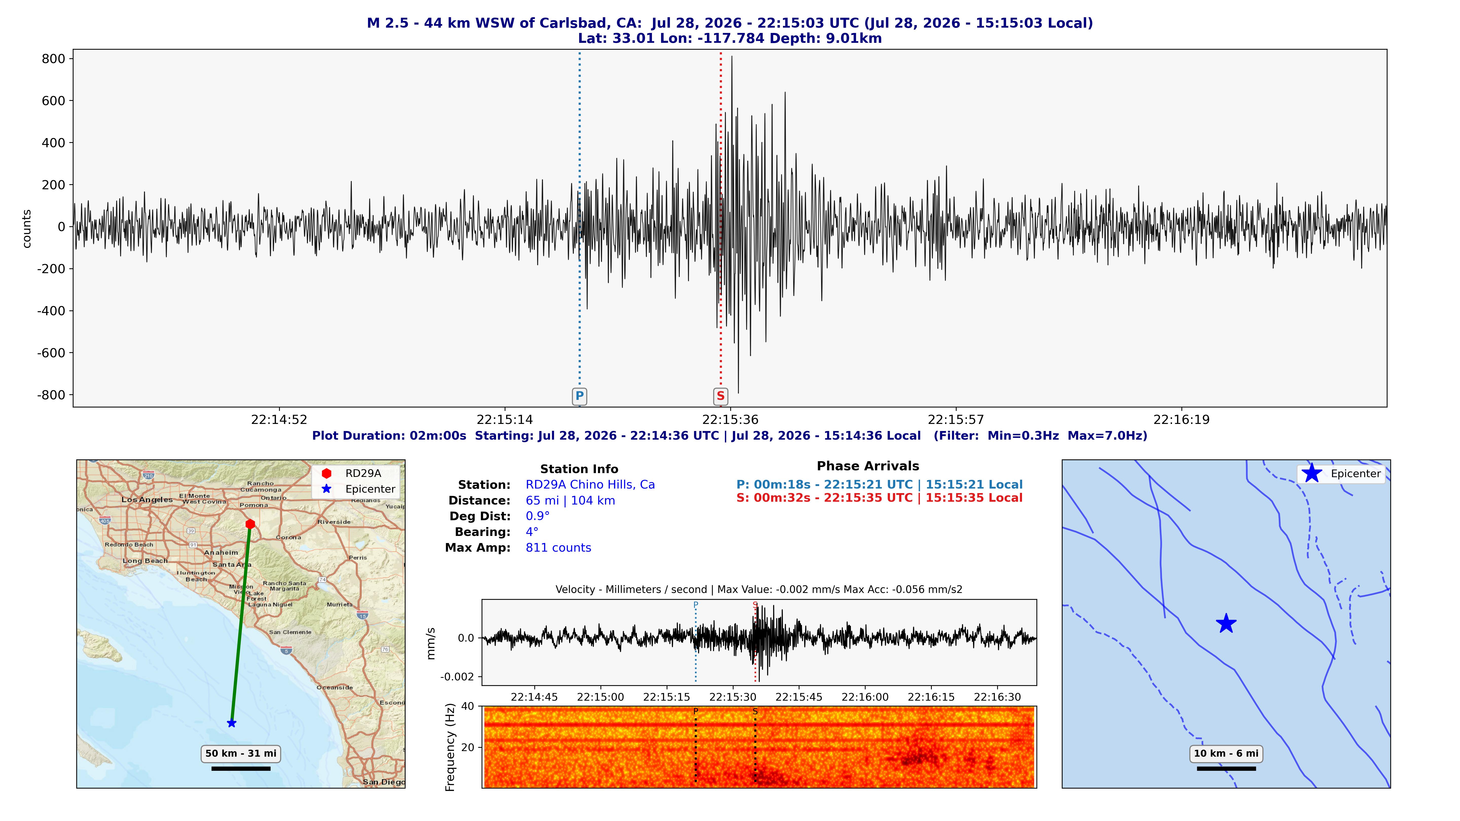Screen dimensions: 1460x821
Task: Click the black scale bar under '10 km - 6 mi'
Action: (x=1226, y=769)
